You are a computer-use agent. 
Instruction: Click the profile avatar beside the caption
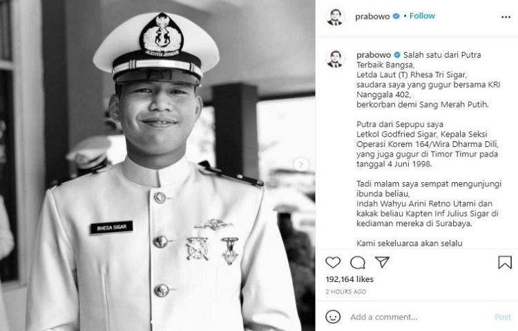pyautogui.click(x=335, y=59)
